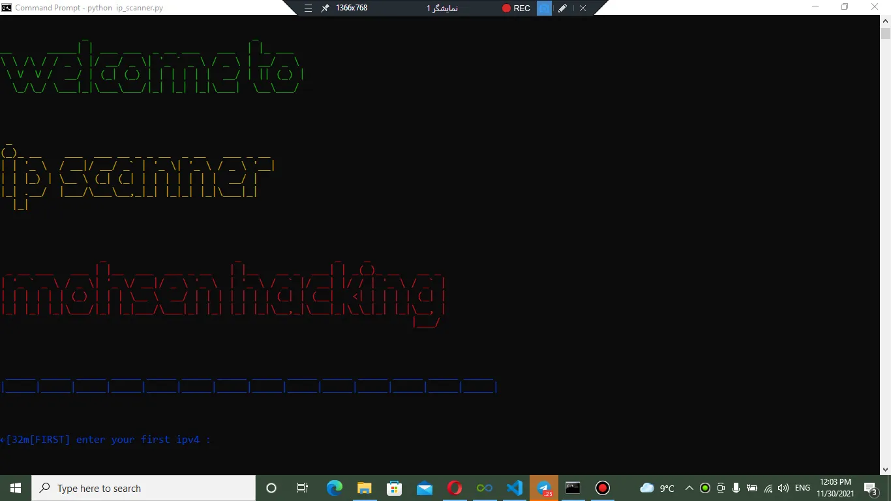Open Telegram from the taskbar
Screen dimensions: 891x501
pyautogui.click(x=544, y=488)
